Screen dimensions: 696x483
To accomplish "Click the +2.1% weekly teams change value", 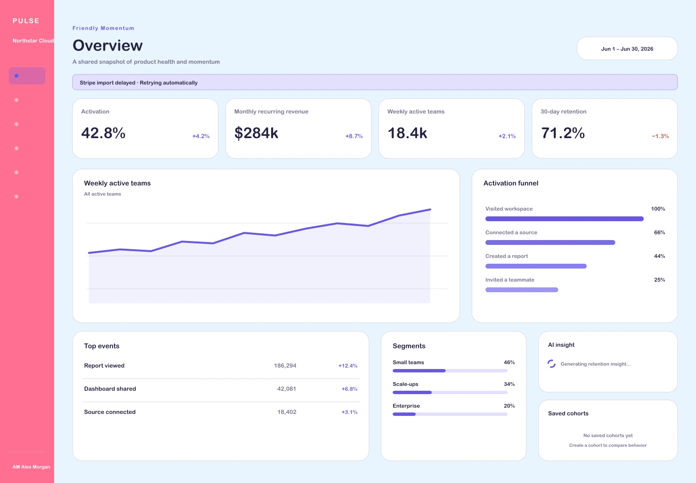I will coord(507,136).
